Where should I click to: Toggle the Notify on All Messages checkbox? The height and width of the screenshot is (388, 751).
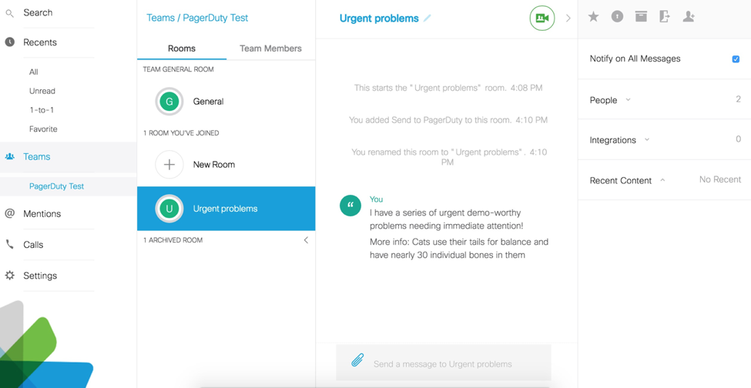(736, 59)
